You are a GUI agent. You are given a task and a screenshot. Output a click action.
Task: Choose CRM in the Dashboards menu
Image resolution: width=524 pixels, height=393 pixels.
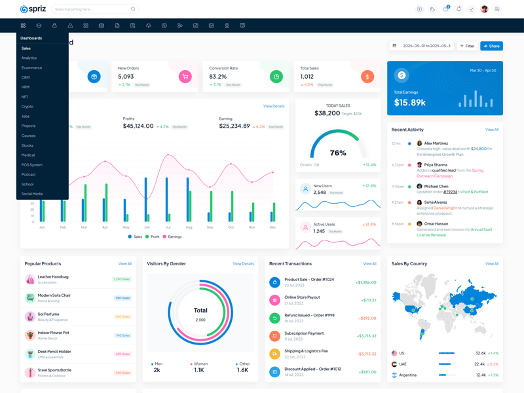click(x=26, y=77)
